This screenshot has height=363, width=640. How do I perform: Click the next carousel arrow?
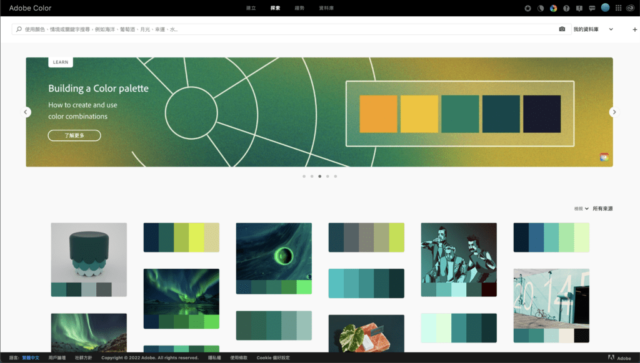(x=614, y=112)
